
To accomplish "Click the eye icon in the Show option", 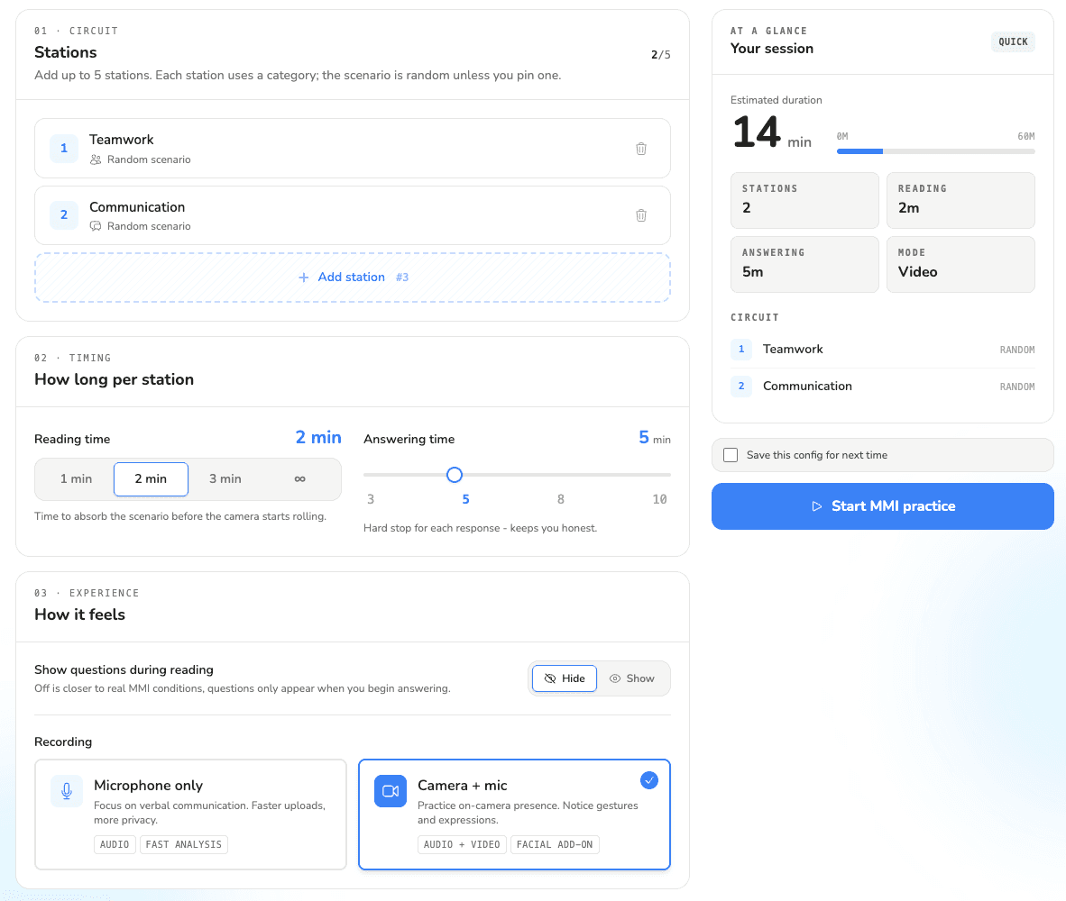I will point(614,678).
